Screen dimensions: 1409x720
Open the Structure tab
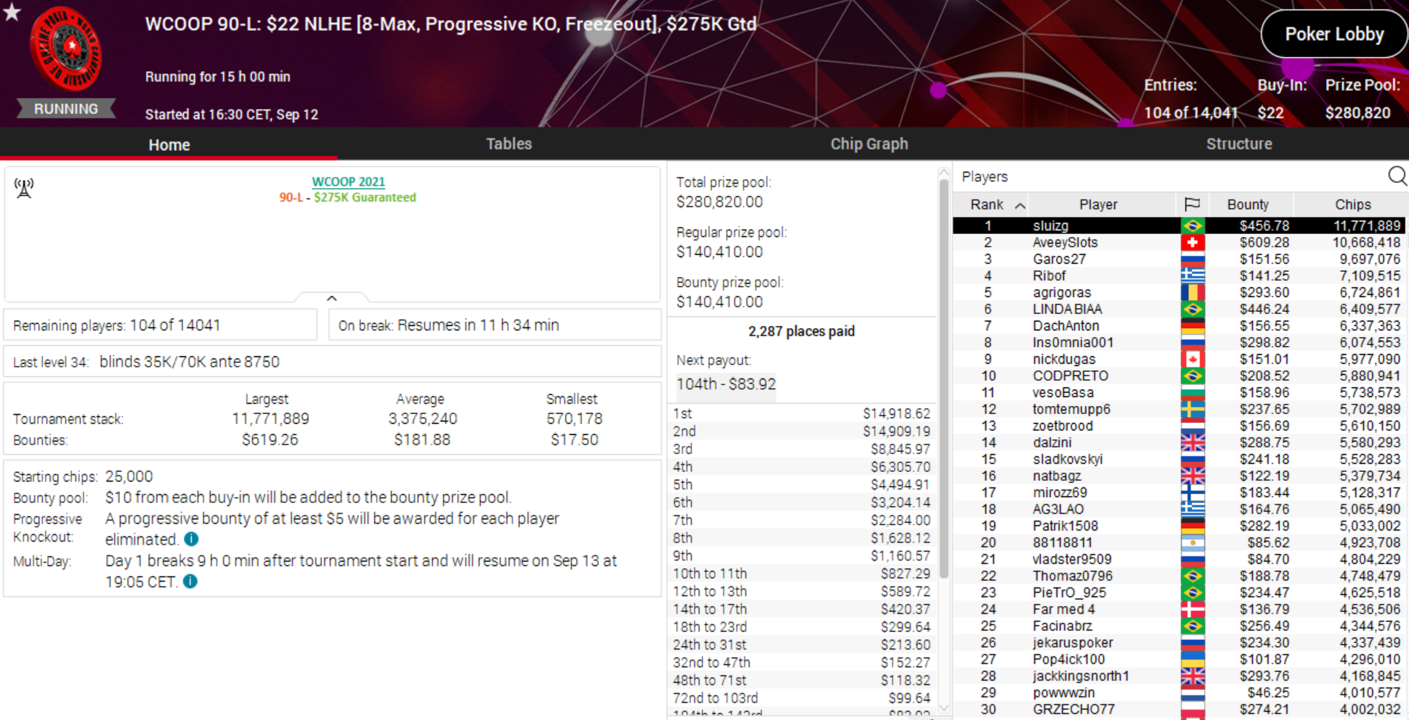coord(1239,144)
